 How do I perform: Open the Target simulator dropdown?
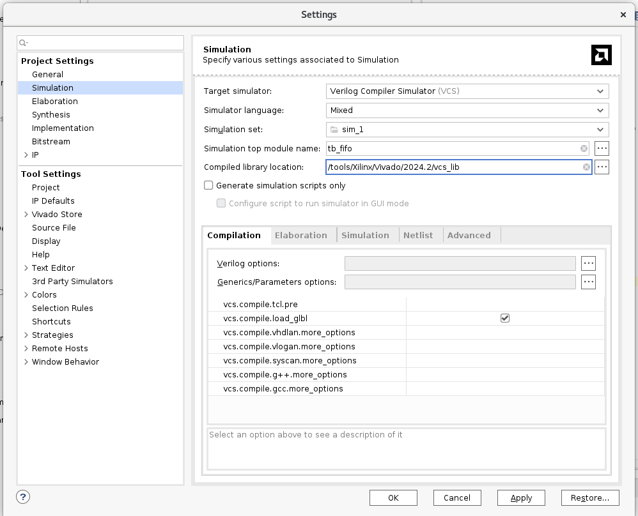click(x=467, y=91)
